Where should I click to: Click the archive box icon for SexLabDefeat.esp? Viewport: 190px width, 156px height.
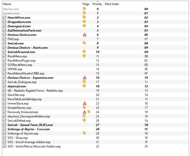pos(84,120)
